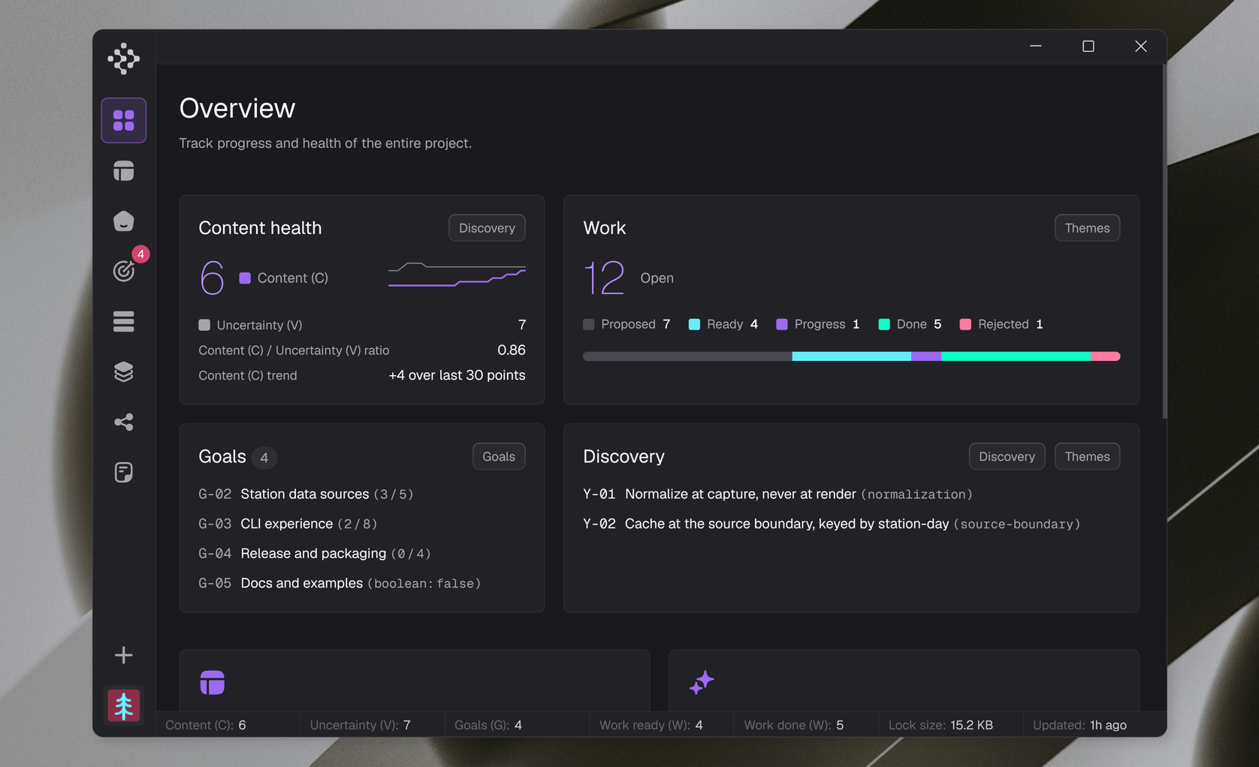Click the content trend sparkline chart

(x=457, y=275)
